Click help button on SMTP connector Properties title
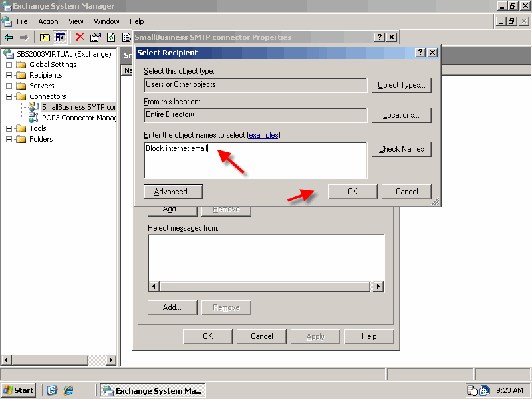The width and height of the screenshot is (532, 399). pos(379,37)
